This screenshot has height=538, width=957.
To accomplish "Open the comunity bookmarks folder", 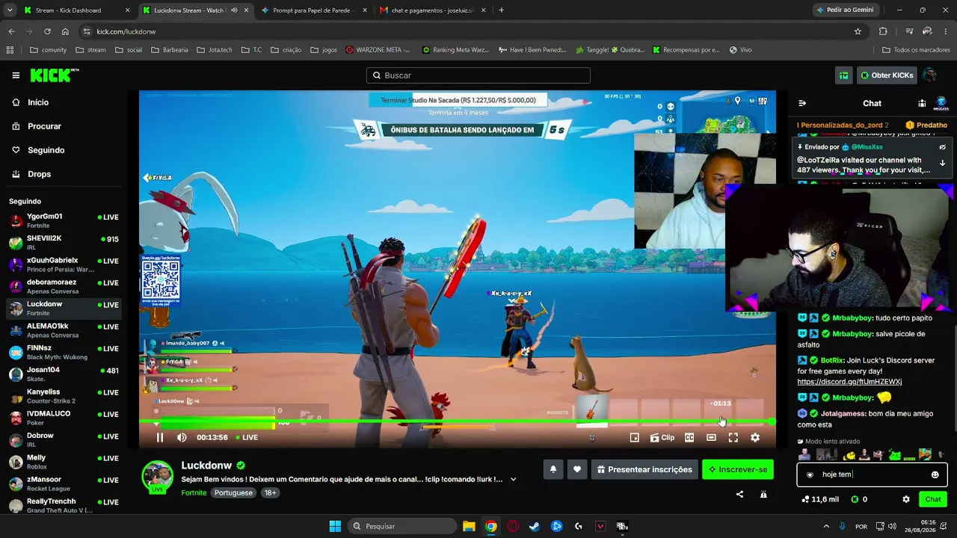I will tap(48, 50).
